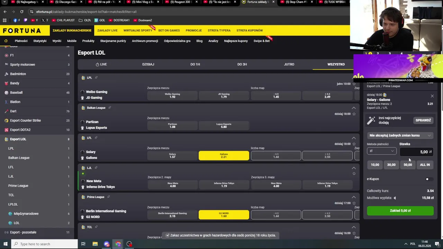Collapse the LJL section
The image size is (443, 249).
tap(354, 168)
